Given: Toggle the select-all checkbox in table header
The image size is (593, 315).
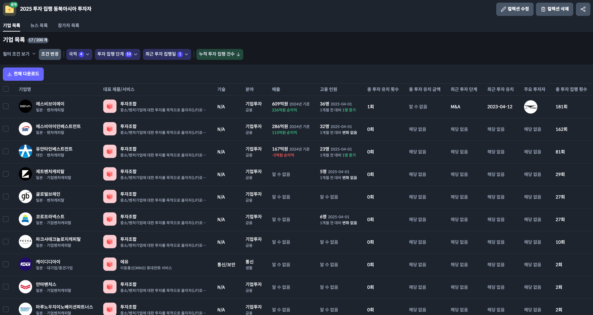Looking at the screenshot, I should [x=6, y=89].
